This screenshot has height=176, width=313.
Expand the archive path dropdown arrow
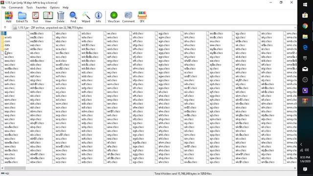295,27
